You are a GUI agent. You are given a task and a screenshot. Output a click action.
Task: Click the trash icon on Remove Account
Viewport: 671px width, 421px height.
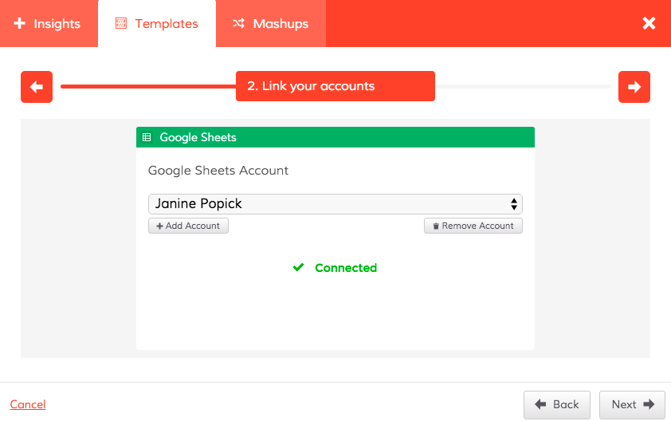pos(436,226)
